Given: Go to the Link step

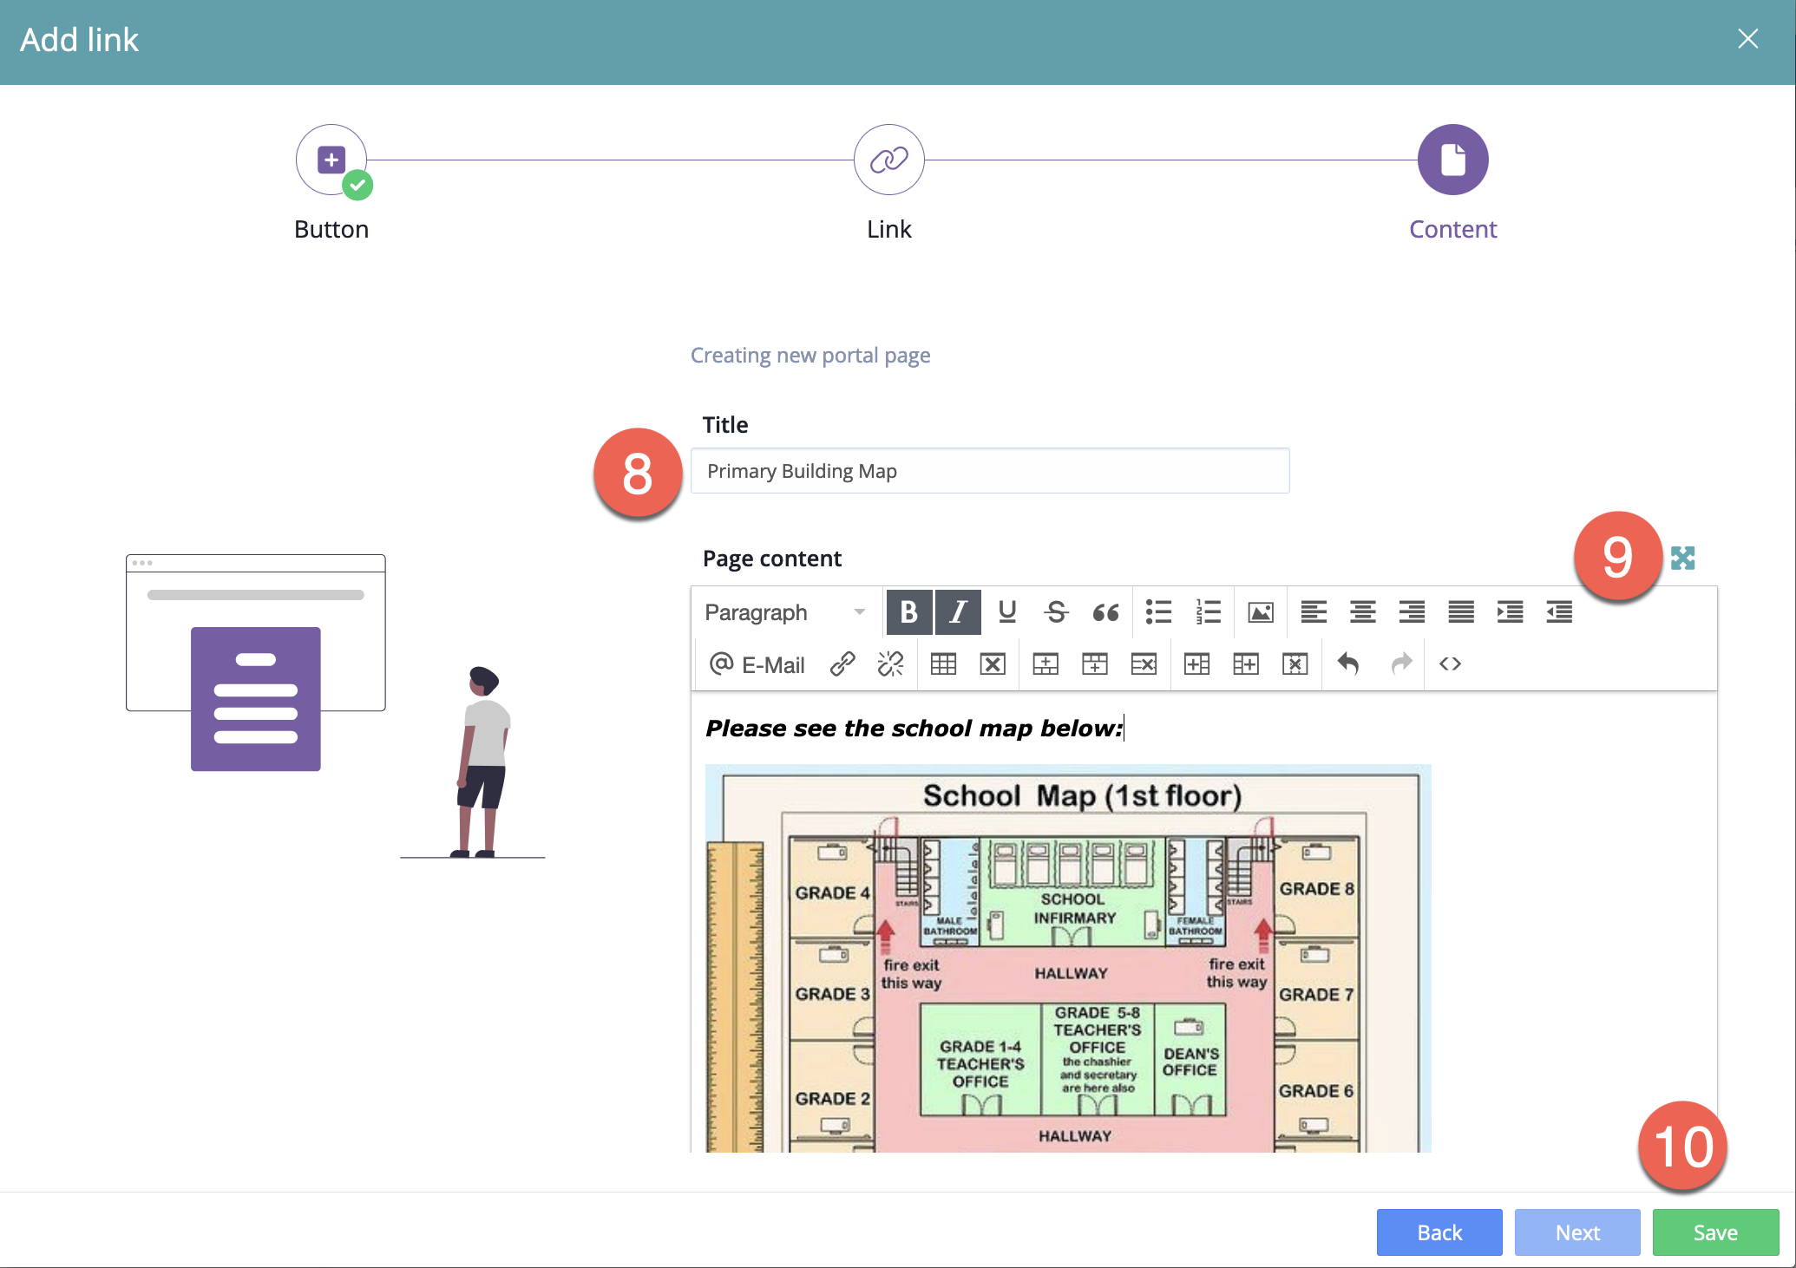Looking at the screenshot, I should coord(888,160).
